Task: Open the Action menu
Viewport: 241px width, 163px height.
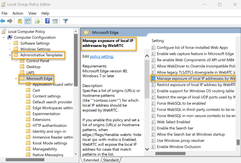Action: click(x=18, y=13)
